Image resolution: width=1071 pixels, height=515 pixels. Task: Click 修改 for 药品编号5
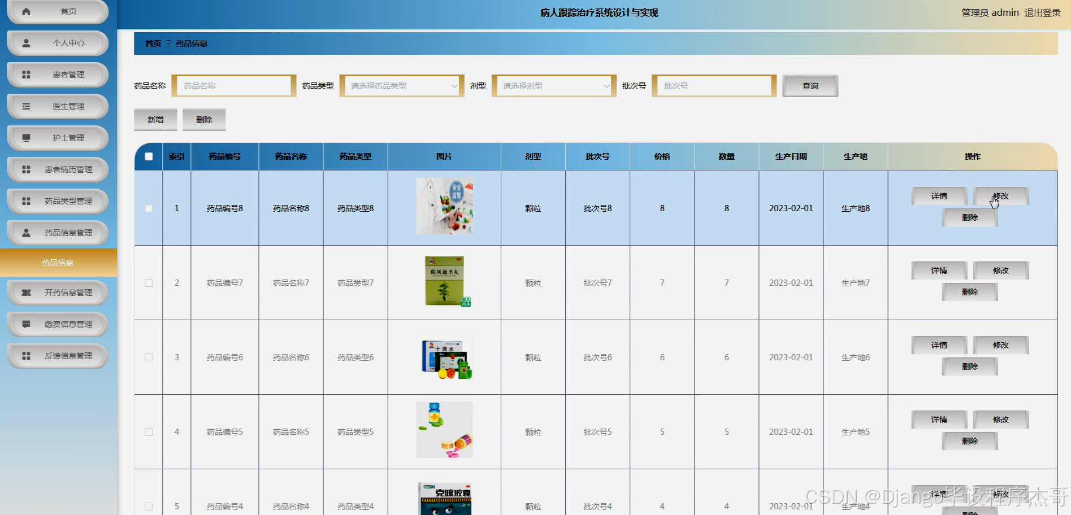pyautogui.click(x=1001, y=420)
